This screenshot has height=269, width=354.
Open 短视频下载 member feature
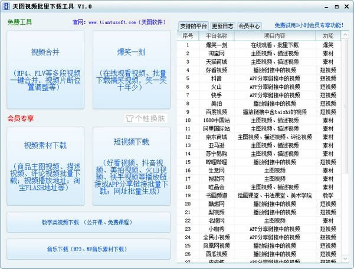click(132, 166)
